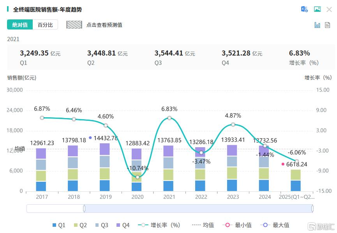The image size is (337, 233).
Task: Switch to data table view
Action: tap(327, 25)
